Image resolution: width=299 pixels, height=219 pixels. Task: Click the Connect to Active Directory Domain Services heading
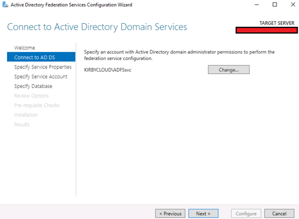click(97, 27)
